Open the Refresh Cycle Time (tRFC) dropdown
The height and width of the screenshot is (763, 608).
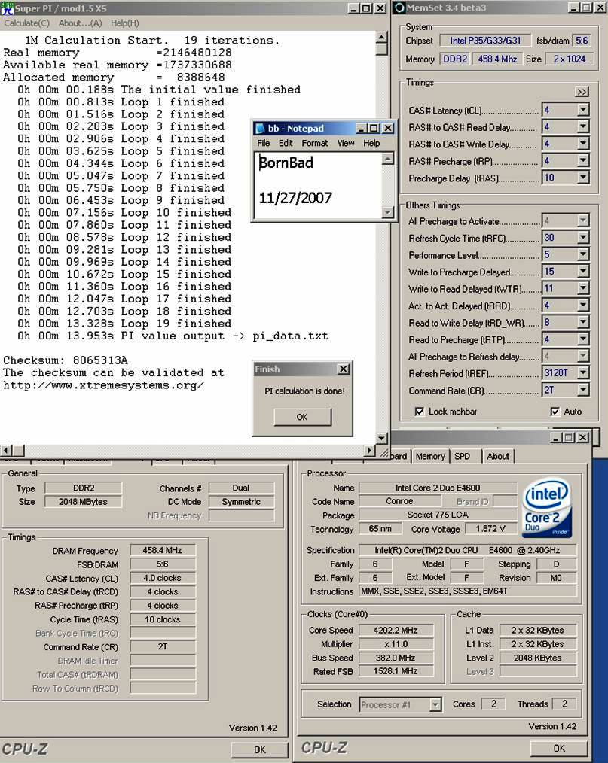click(x=583, y=238)
